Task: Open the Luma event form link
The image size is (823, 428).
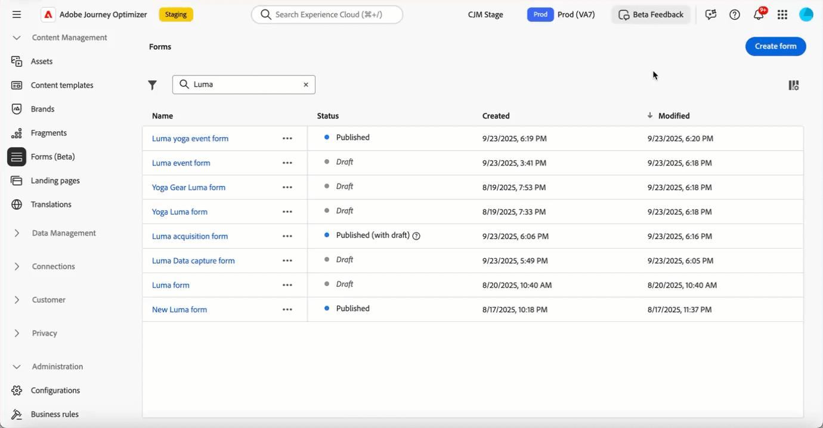Action: [x=181, y=163]
